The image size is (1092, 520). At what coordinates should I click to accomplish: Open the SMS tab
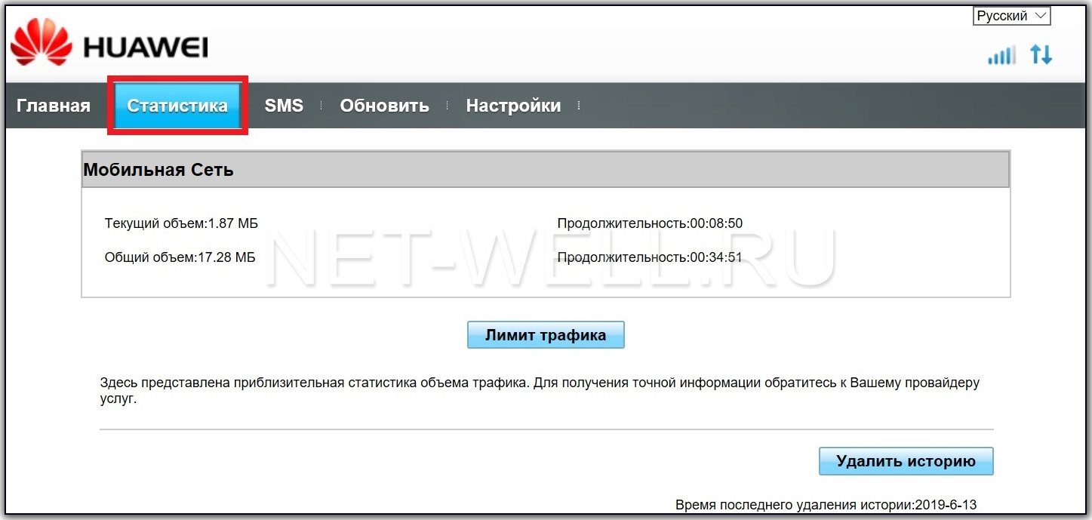coord(284,106)
